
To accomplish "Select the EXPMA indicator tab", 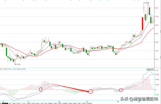I will coord(89,103).
